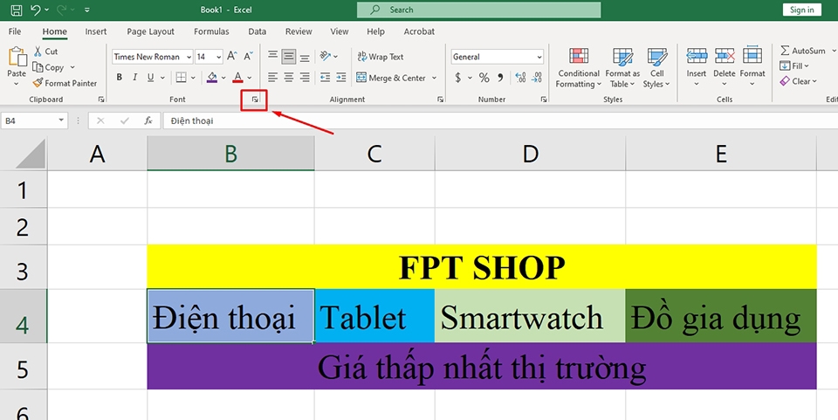Click Accounting dollar format icon
Viewport: 838px width, 420px height.
(x=458, y=78)
